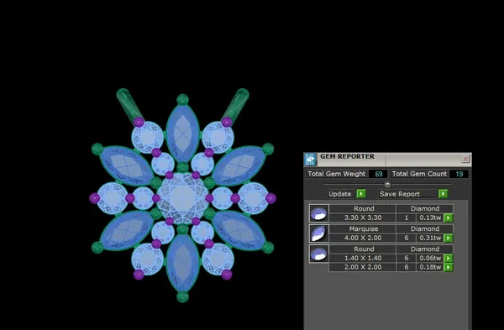Viewport: 504px width, 330px height.
Task: Click the 0.06tw weight cell
Action: pos(430,258)
